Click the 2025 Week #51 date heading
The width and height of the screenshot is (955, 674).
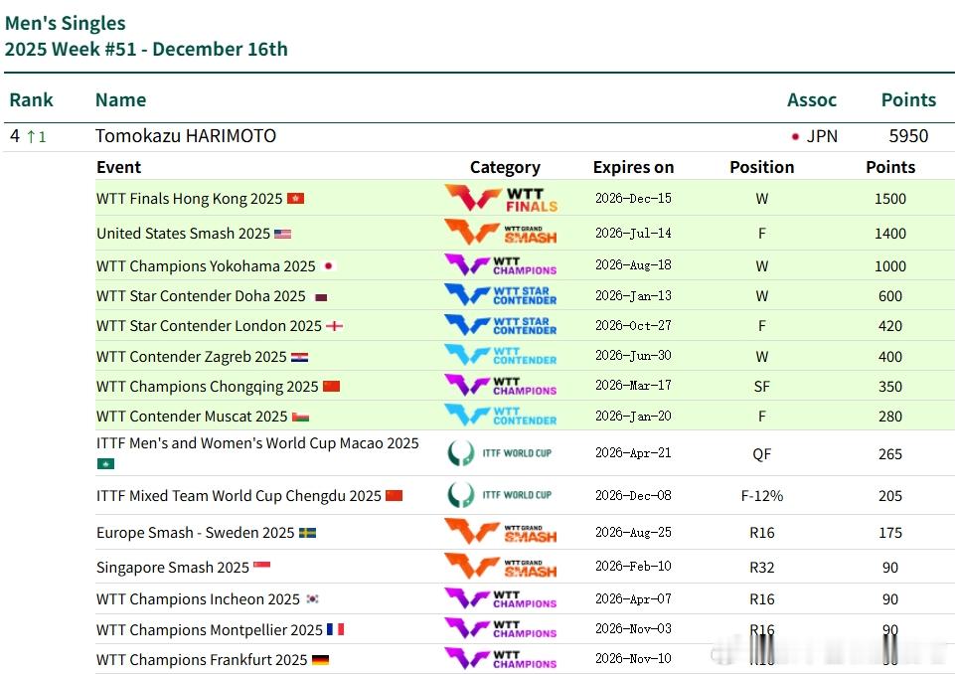146,49
